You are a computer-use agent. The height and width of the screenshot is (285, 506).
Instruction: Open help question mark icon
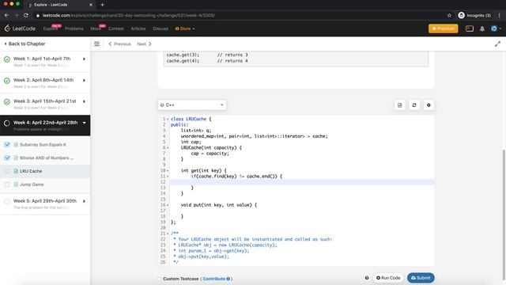[367, 278]
